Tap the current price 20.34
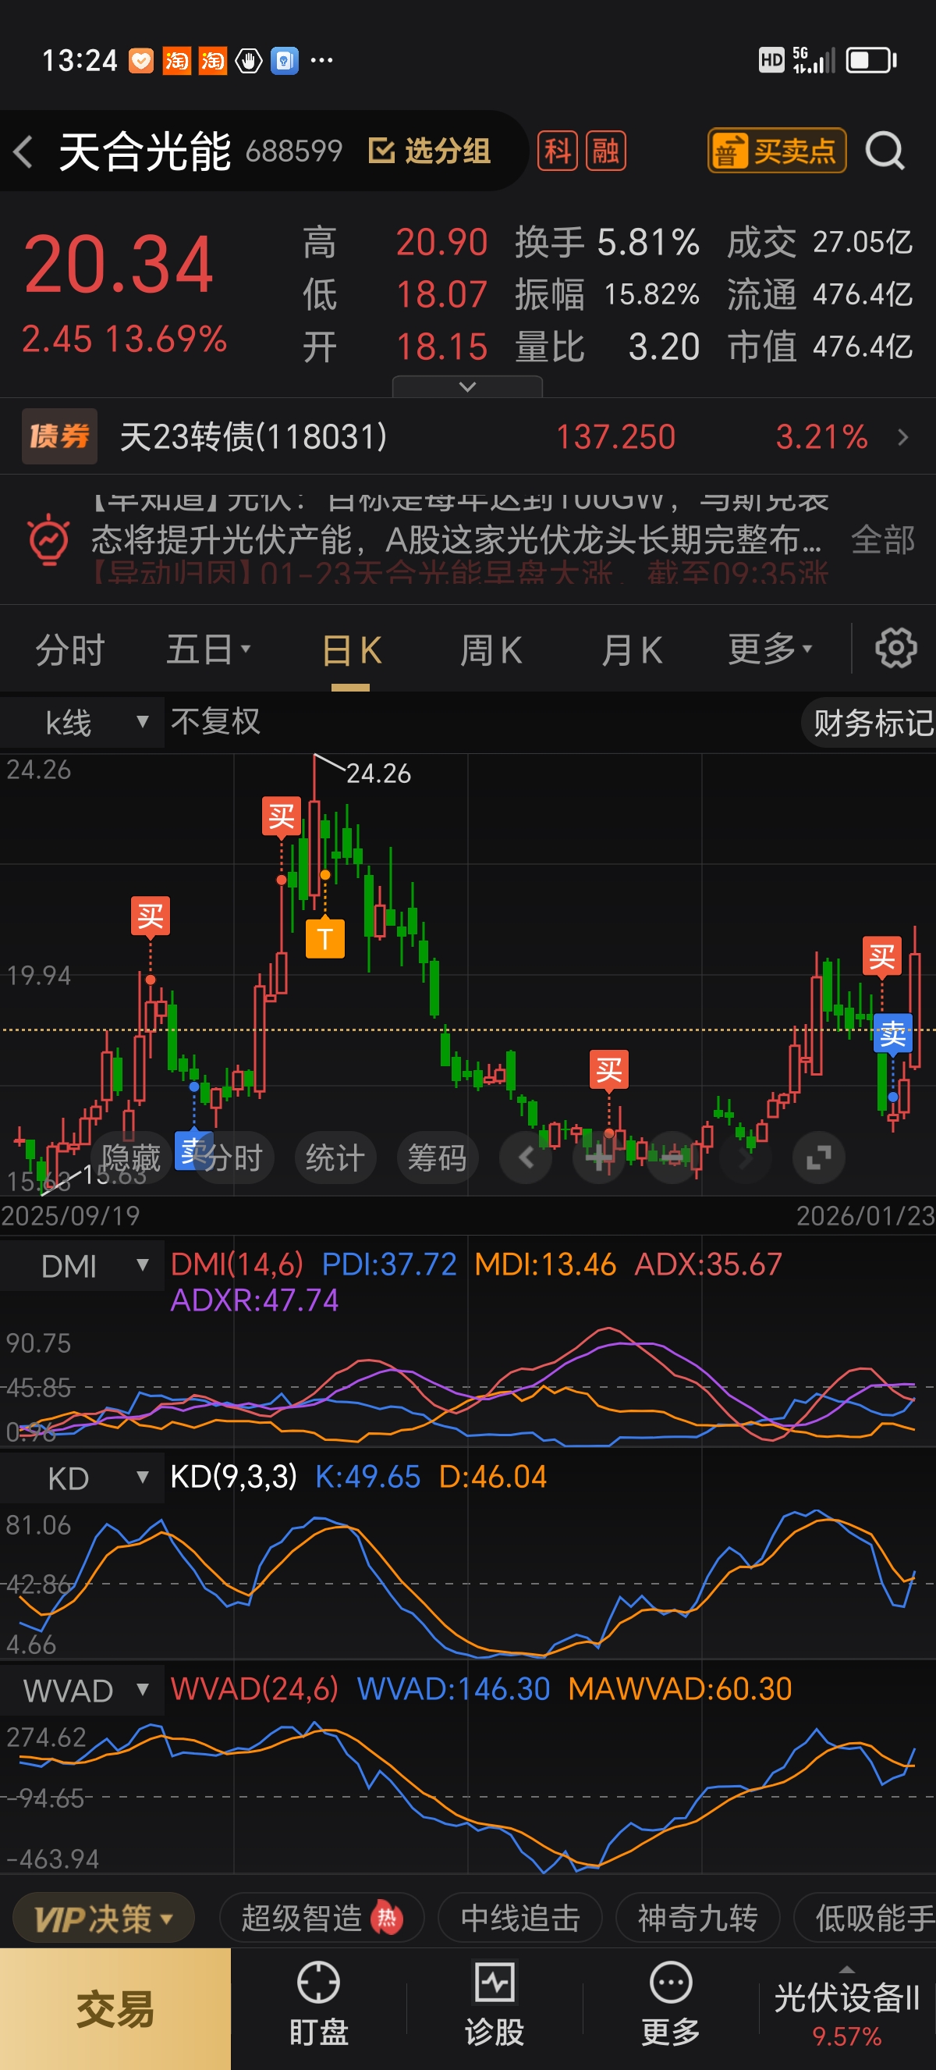 118,264
